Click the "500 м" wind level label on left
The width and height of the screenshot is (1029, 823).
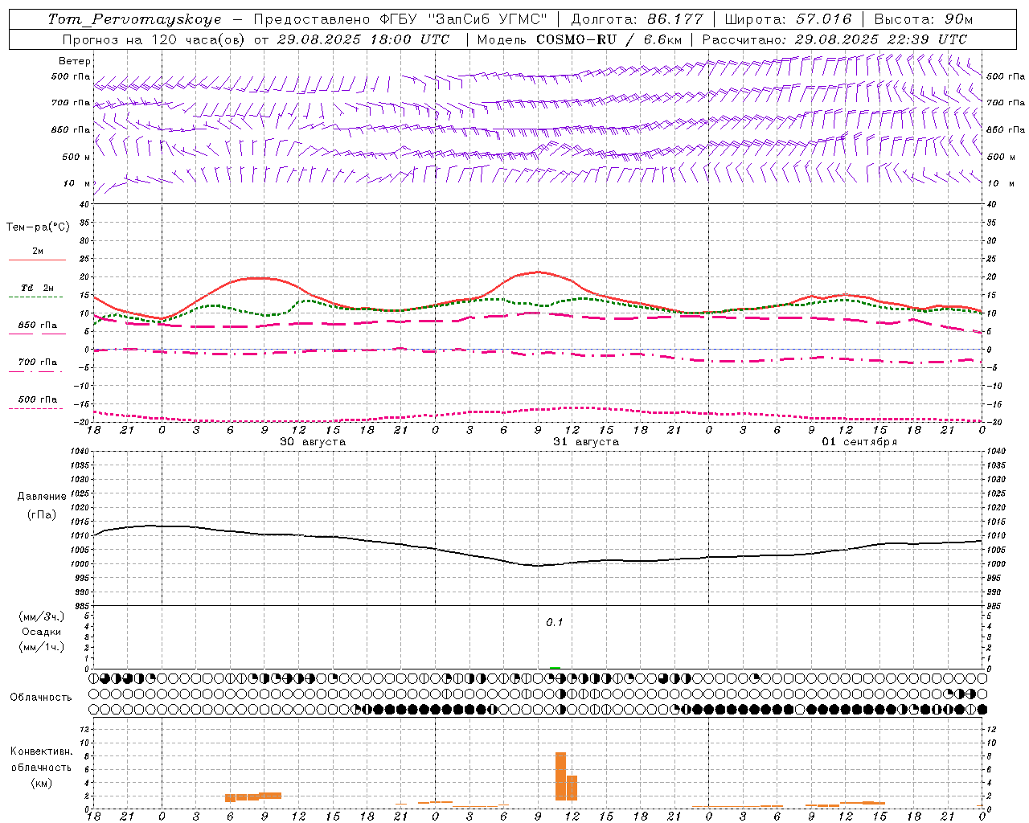click(x=76, y=158)
